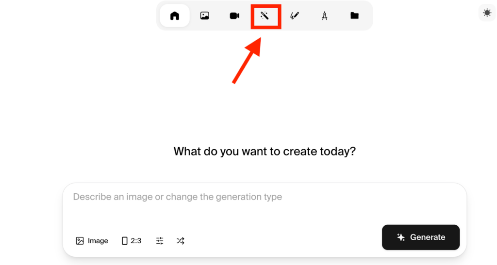Toggle the light/dark theme sun button
The image size is (497, 265).
click(487, 13)
